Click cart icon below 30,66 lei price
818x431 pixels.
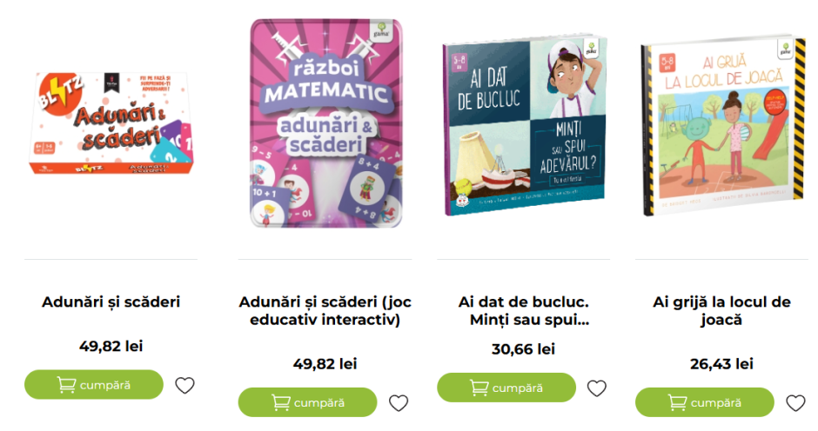coord(479,388)
